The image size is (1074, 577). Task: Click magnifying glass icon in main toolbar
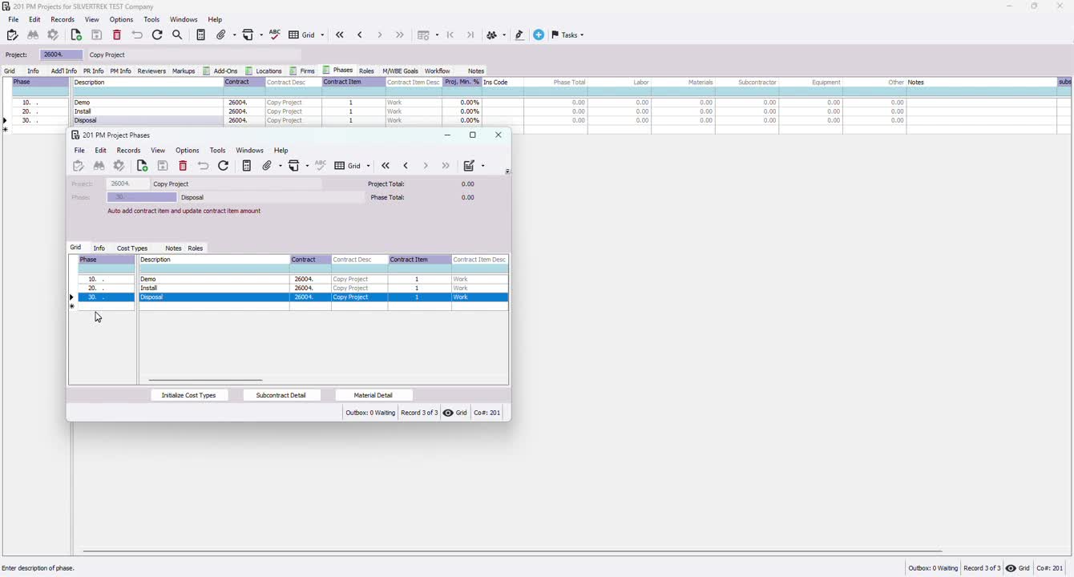[x=178, y=35]
